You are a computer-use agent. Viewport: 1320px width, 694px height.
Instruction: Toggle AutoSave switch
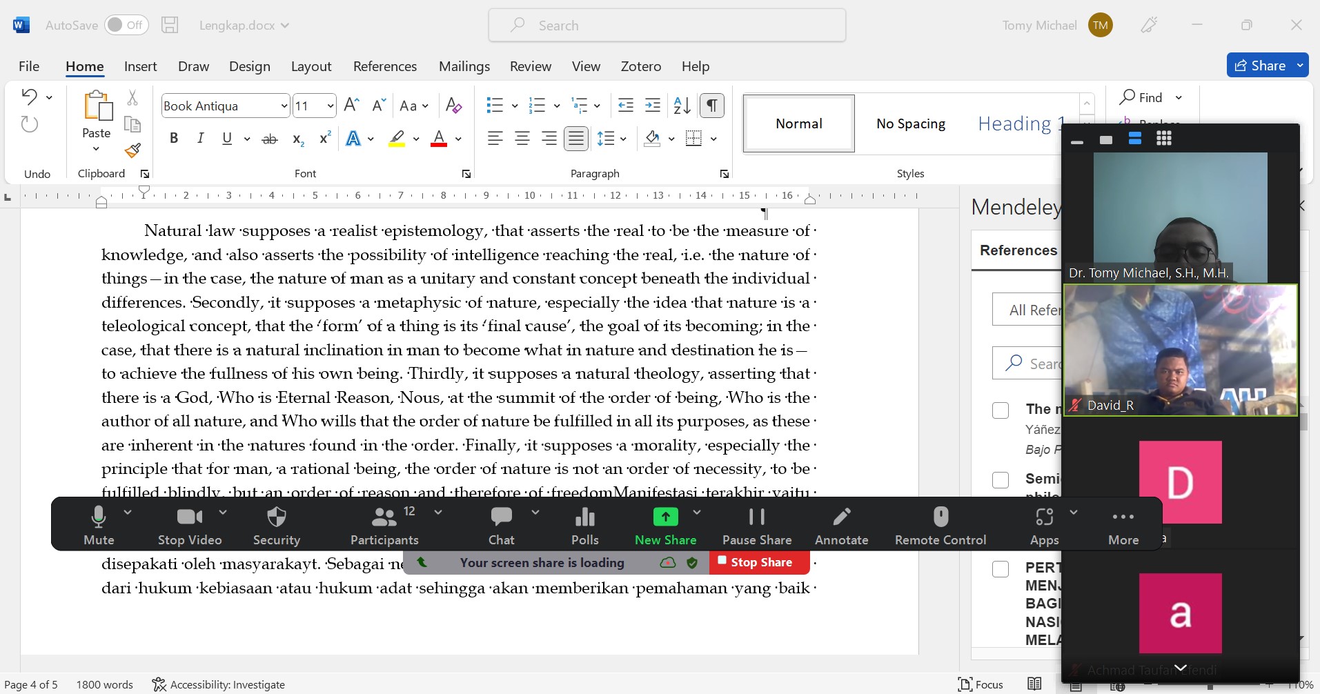[x=126, y=26]
